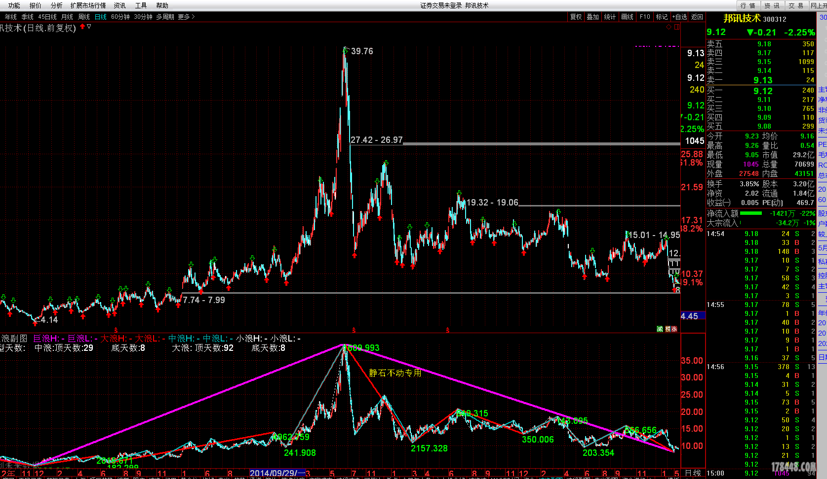Viewport: 827px width, 479px height.
Task: Click the 买一 bid price 9.12
Action: (763, 91)
